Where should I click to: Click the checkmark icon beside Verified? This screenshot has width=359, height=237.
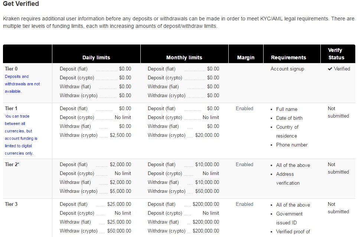click(330, 69)
